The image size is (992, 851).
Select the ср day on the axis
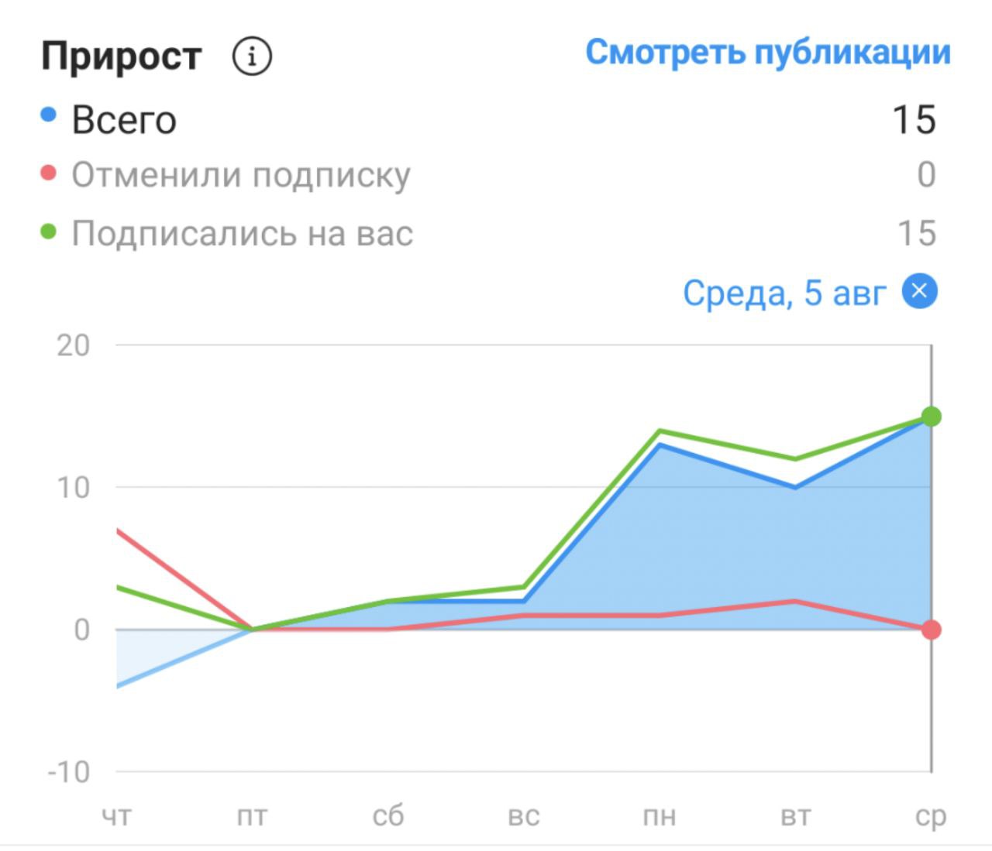931,815
